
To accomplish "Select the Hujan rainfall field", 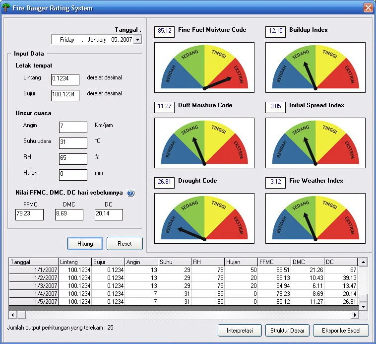I will coord(73,175).
